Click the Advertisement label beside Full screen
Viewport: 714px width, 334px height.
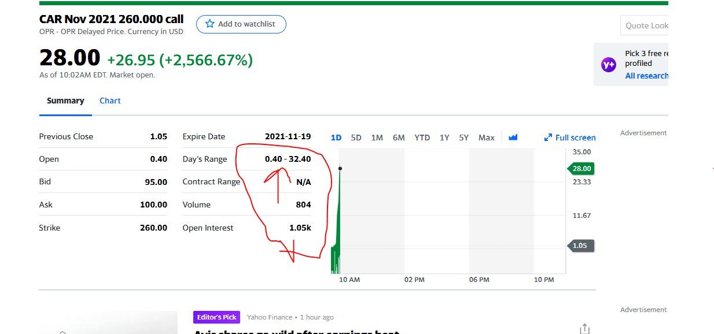(x=643, y=133)
